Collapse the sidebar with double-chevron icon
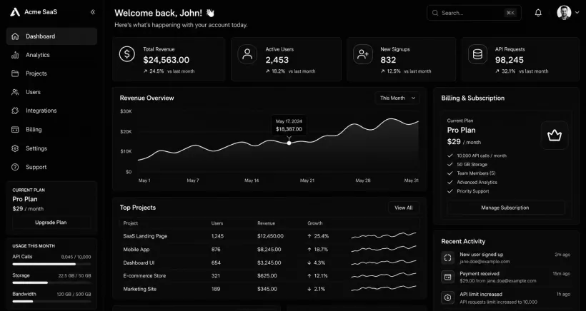Viewport: 586px width, 311px height. pos(93,12)
